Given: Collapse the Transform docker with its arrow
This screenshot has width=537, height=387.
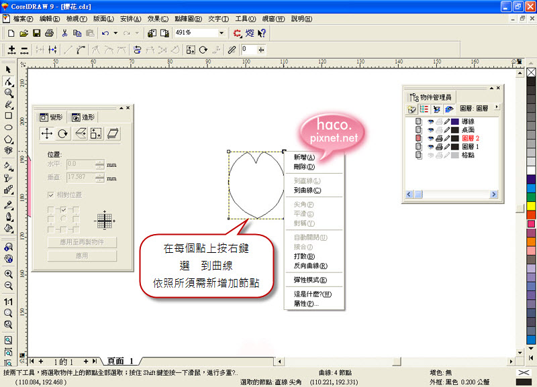Looking at the screenshot, I should coord(121,108).
